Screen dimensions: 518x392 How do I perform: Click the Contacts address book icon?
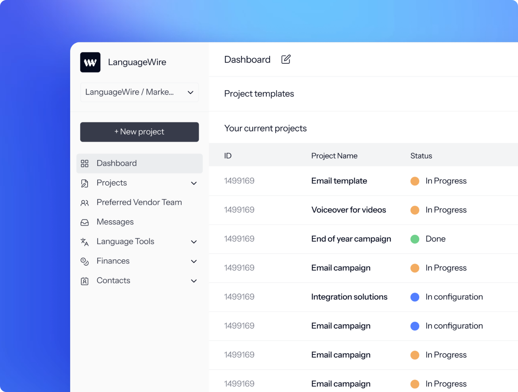click(84, 281)
